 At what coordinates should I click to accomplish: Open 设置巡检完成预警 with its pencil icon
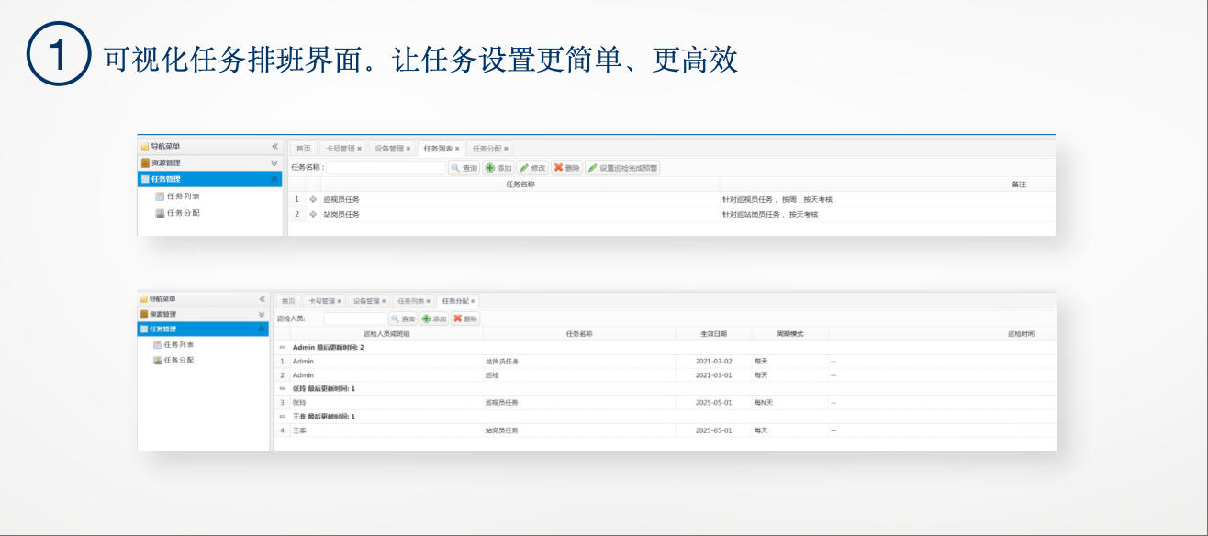[594, 166]
